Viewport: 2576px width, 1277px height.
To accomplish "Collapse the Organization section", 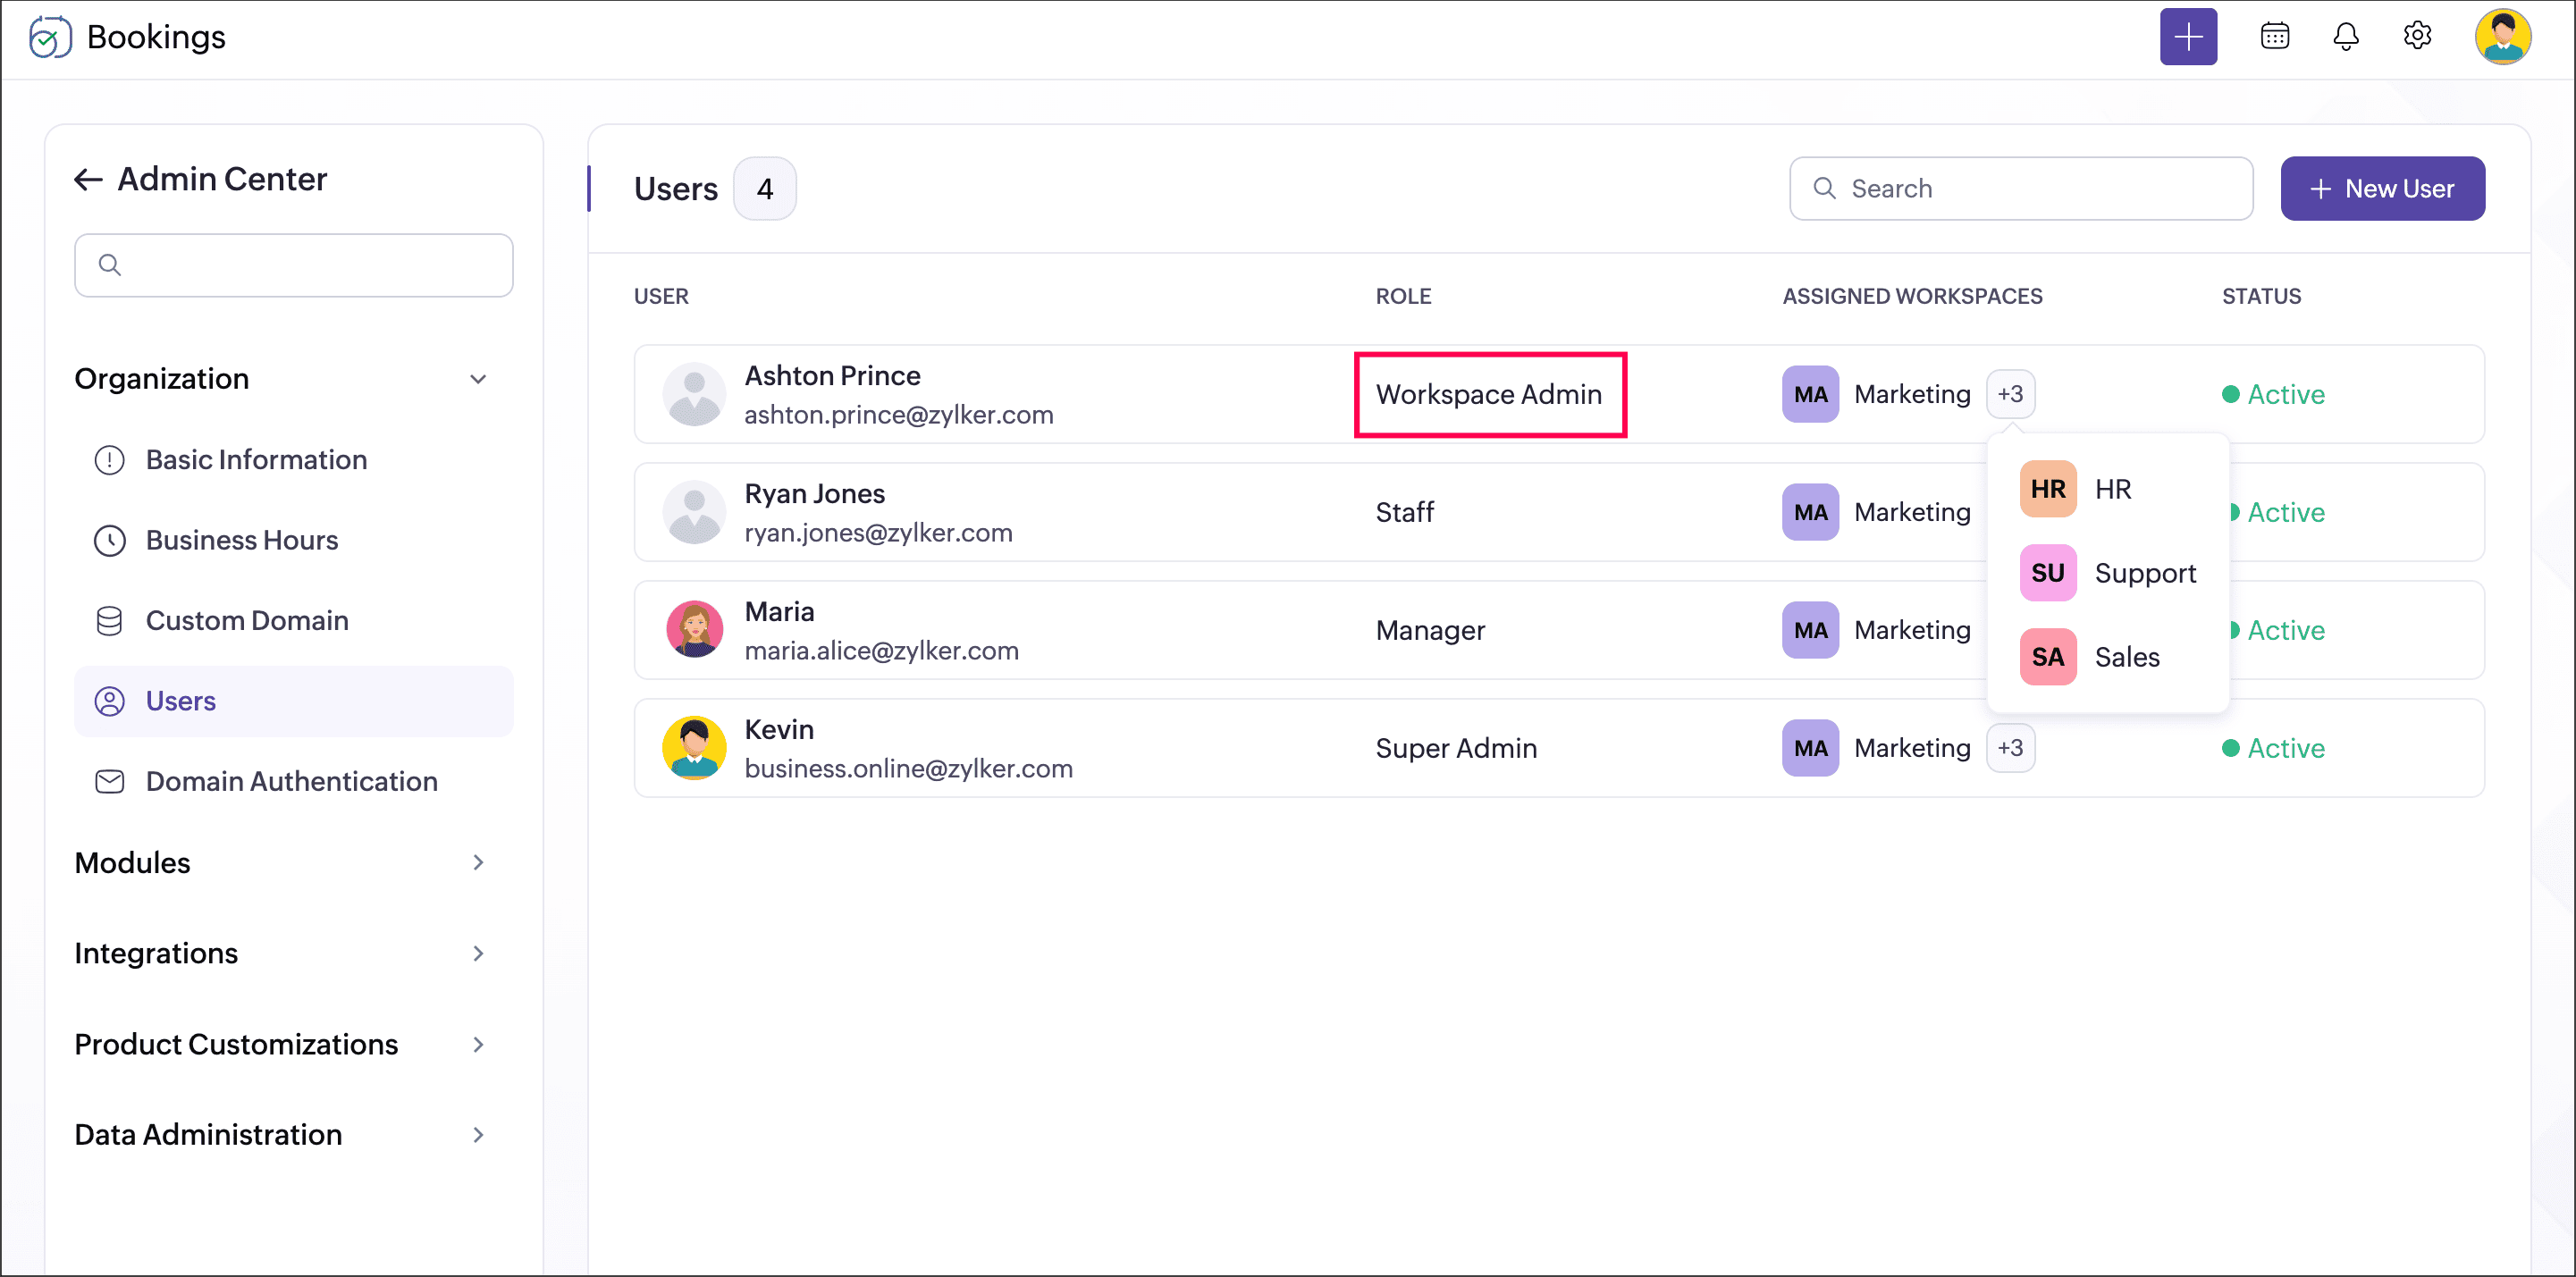I will (478, 379).
